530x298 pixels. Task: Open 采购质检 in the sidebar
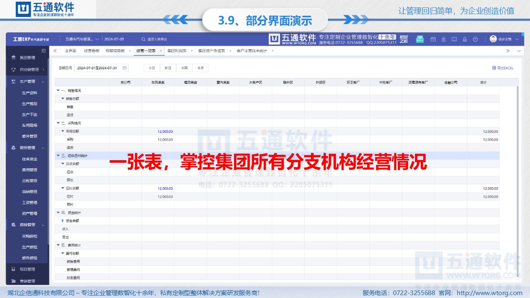click(29, 236)
